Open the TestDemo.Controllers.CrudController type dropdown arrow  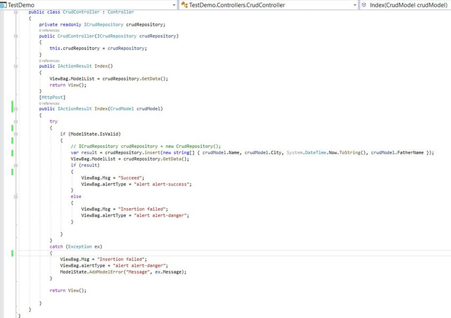[354, 5]
